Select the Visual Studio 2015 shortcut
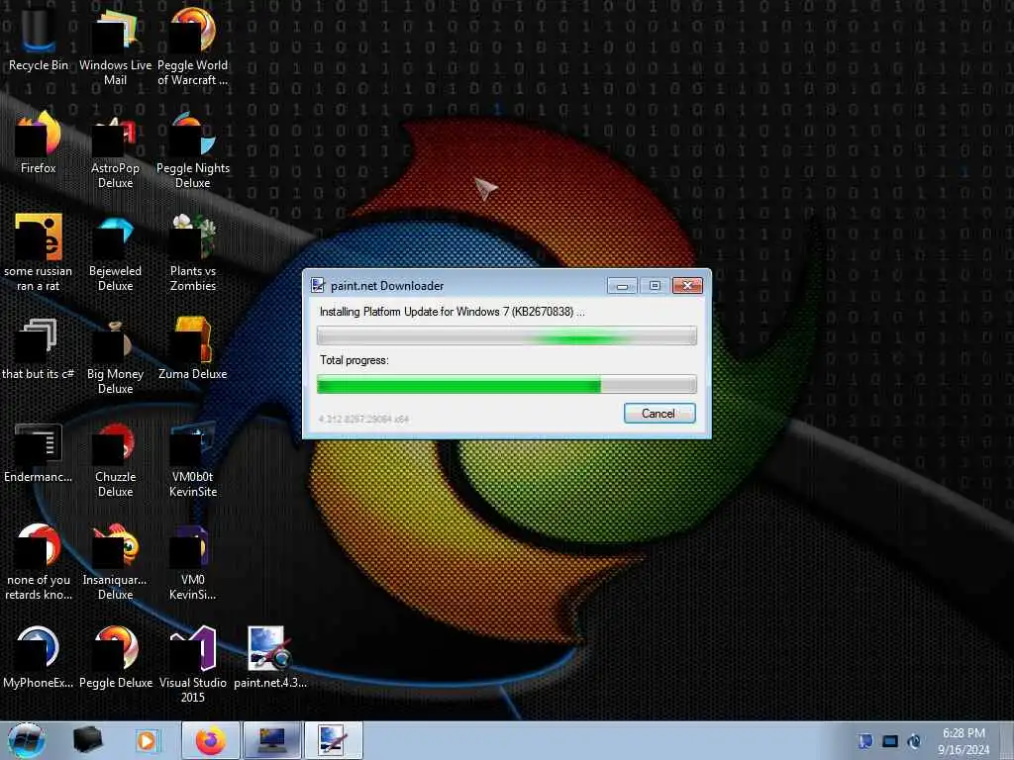 click(x=193, y=664)
